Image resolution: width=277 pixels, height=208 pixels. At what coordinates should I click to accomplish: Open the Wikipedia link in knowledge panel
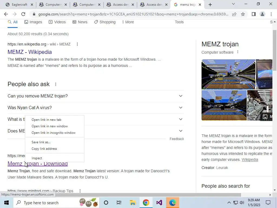coord(250,160)
